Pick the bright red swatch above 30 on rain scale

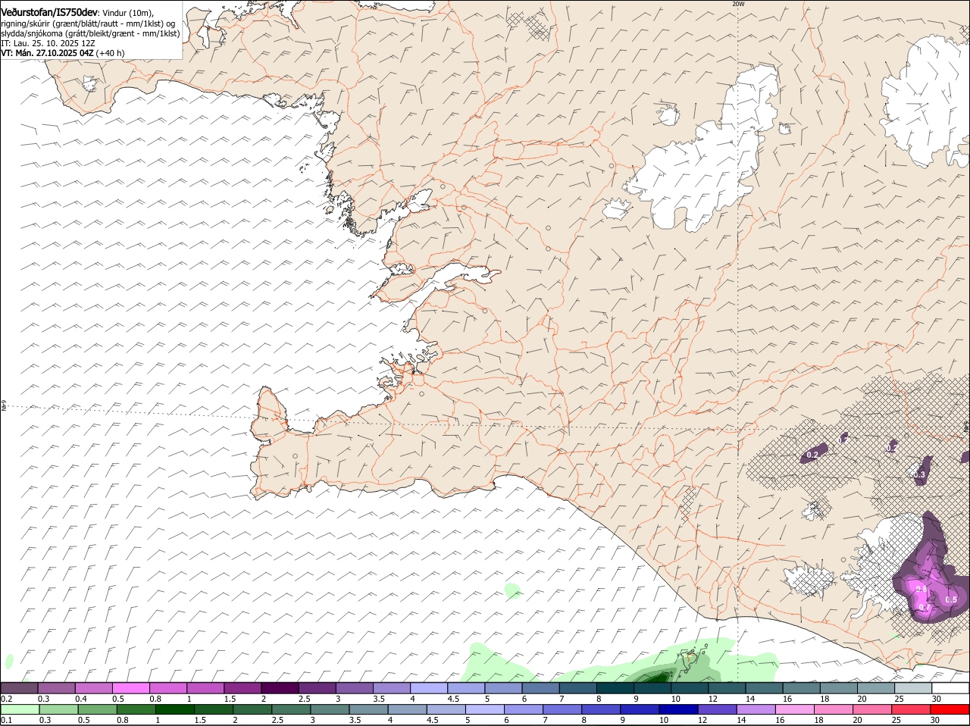(x=950, y=709)
